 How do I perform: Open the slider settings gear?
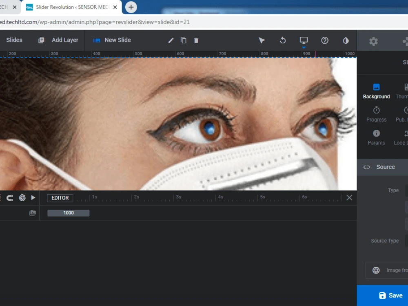373,41
